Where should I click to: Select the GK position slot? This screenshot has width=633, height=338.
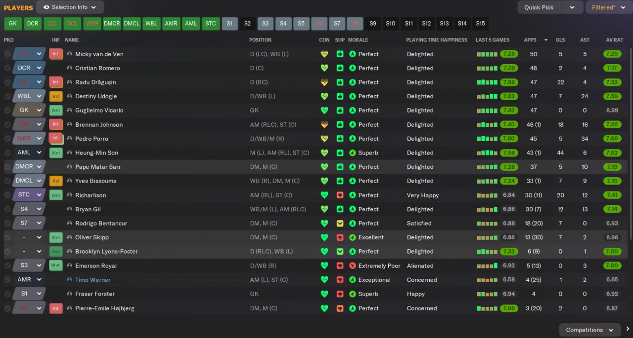[13, 23]
